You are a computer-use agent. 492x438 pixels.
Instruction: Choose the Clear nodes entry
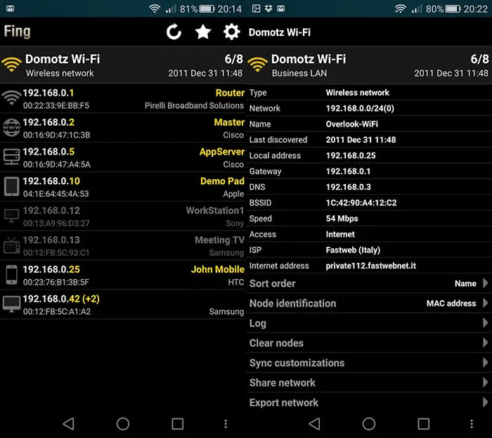tap(369, 342)
